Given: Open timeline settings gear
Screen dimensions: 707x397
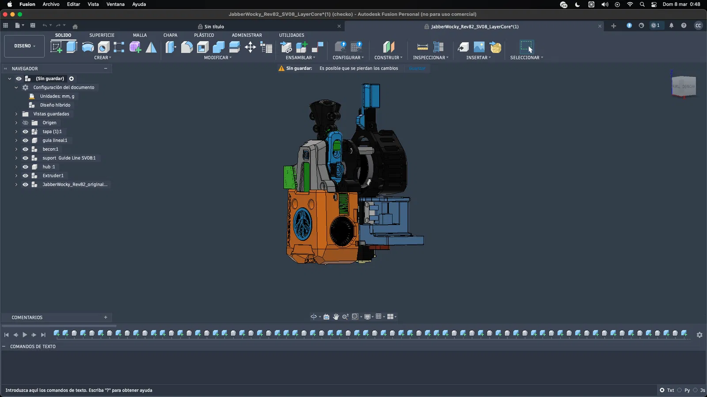Looking at the screenshot, I should [699, 335].
